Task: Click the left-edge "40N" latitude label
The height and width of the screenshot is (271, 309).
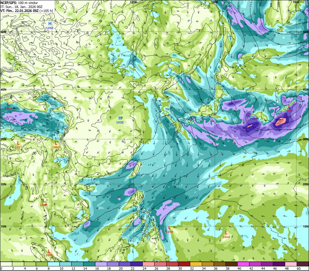Action: [x=3, y=89]
